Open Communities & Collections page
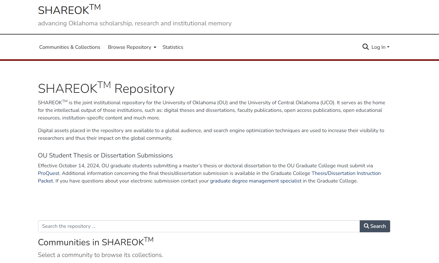 70,47
